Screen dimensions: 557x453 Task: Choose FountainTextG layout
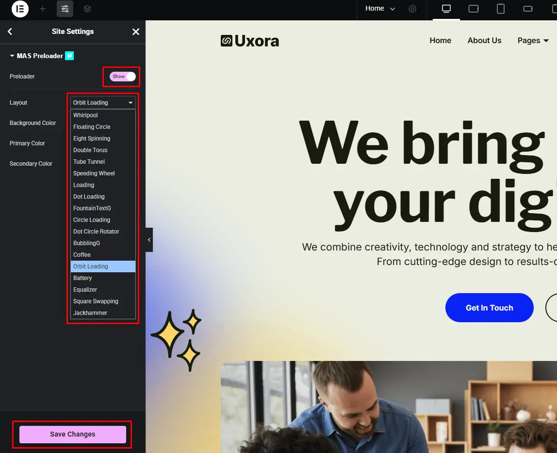(103, 208)
